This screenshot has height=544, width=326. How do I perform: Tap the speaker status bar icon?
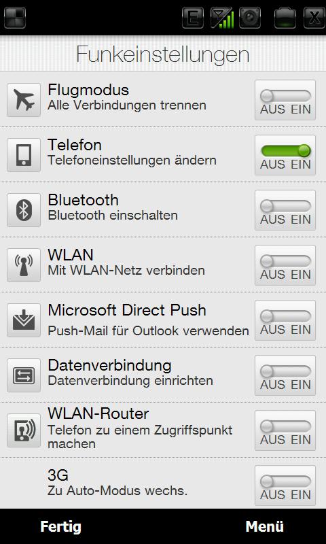250,18
